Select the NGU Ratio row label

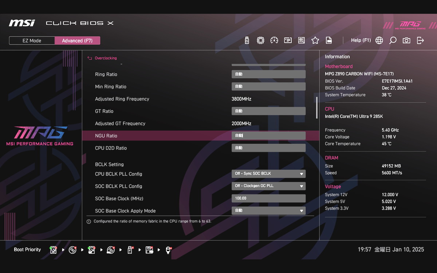pyautogui.click(x=106, y=136)
